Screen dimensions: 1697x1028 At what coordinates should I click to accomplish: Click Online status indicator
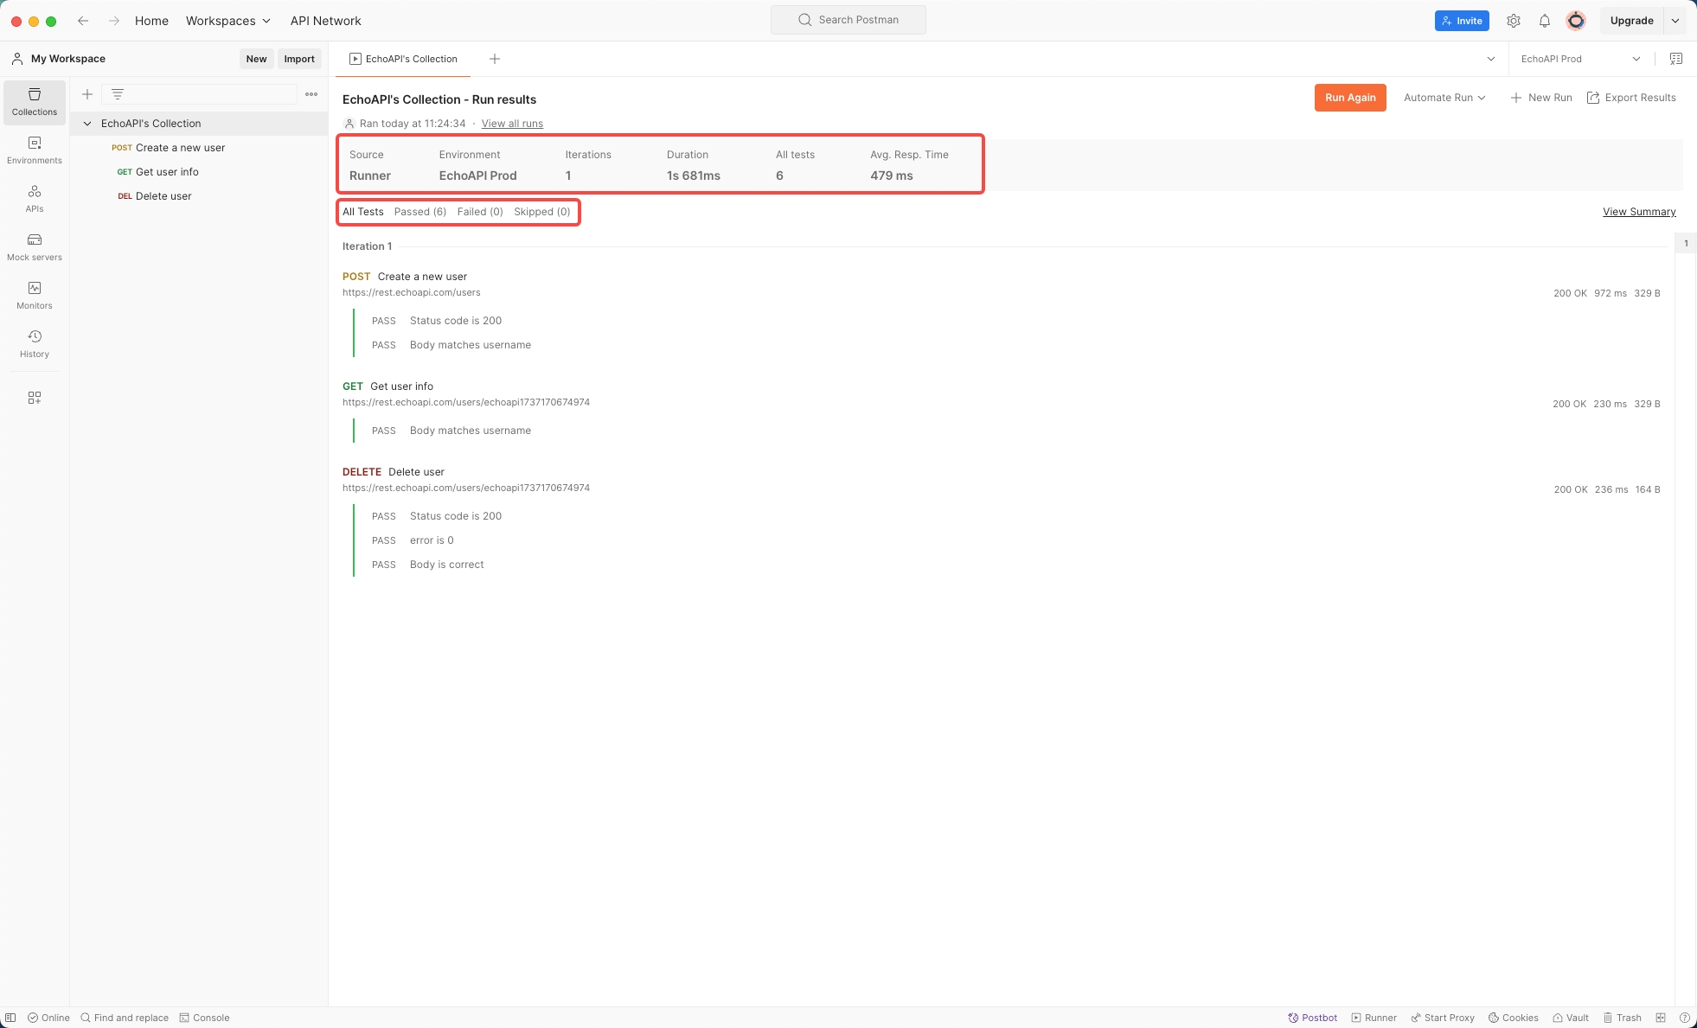(48, 1018)
